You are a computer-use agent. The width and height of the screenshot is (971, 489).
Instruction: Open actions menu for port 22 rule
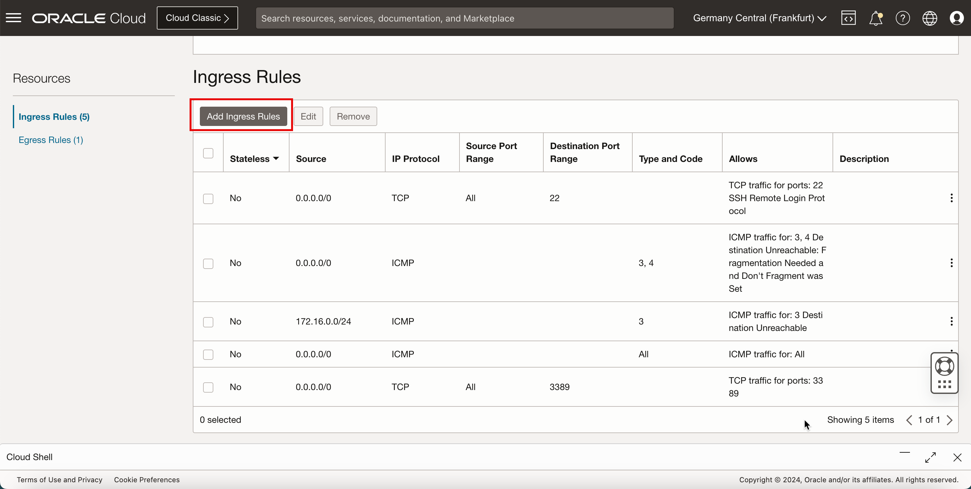951,198
